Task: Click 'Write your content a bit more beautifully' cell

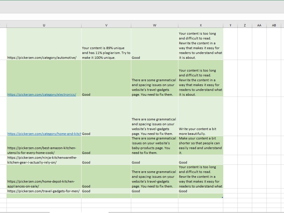Action: (x=201, y=116)
